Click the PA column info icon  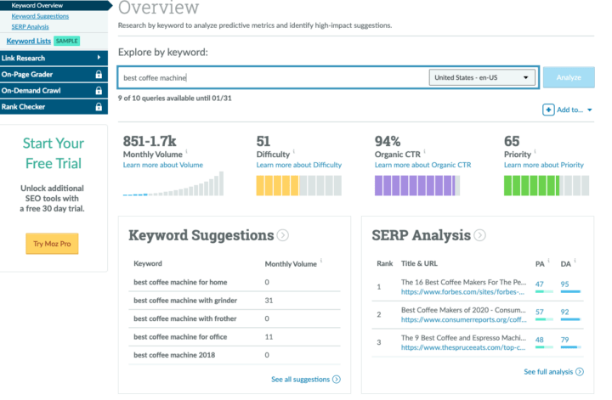[549, 261]
